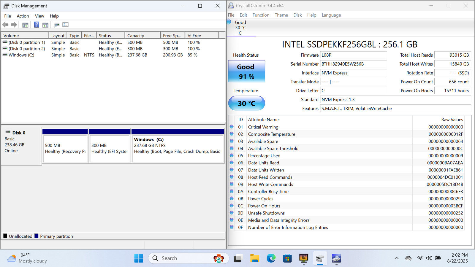Screen dimensions: 475x267
Task: Click the Properties checklist icon in toolbar
Action: [66, 25]
